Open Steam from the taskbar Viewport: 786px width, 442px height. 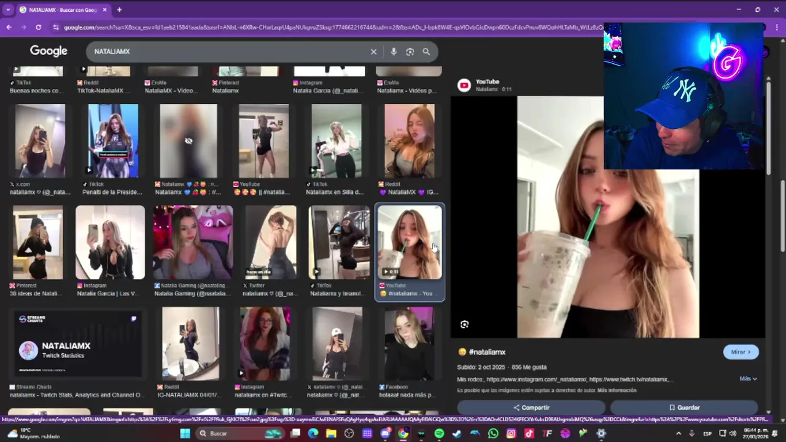click(x=457, y=433)
